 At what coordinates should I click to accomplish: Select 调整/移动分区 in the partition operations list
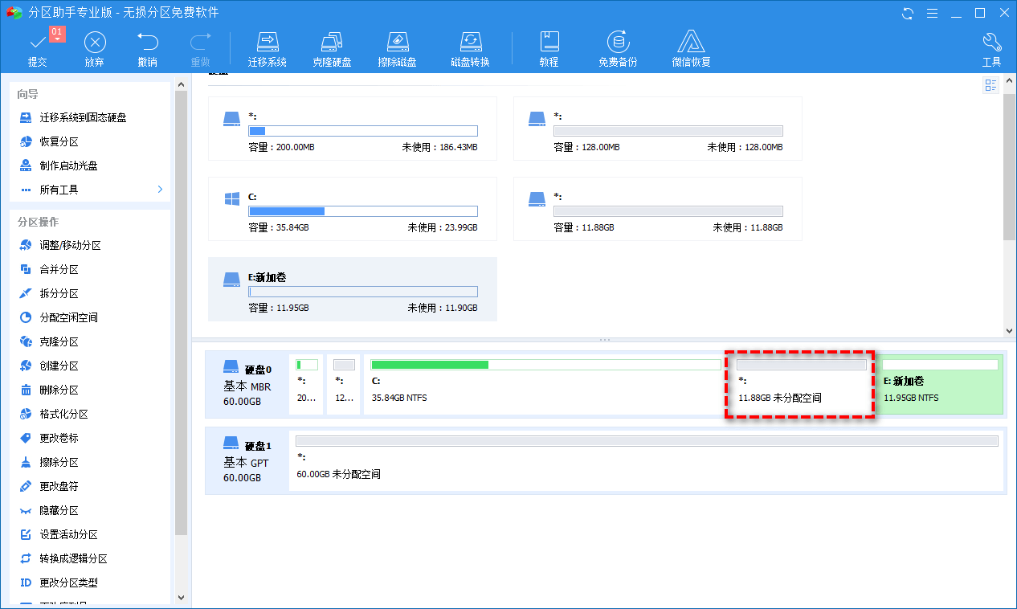tap(70, 246)
